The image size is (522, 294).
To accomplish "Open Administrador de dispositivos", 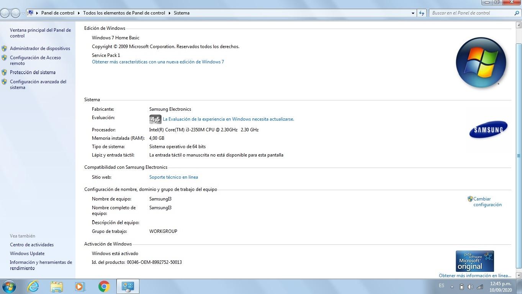I will pyautogui.click(x=40, y=48).
